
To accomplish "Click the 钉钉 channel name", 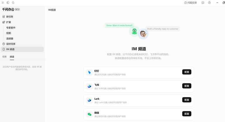I will coord(97,71).
